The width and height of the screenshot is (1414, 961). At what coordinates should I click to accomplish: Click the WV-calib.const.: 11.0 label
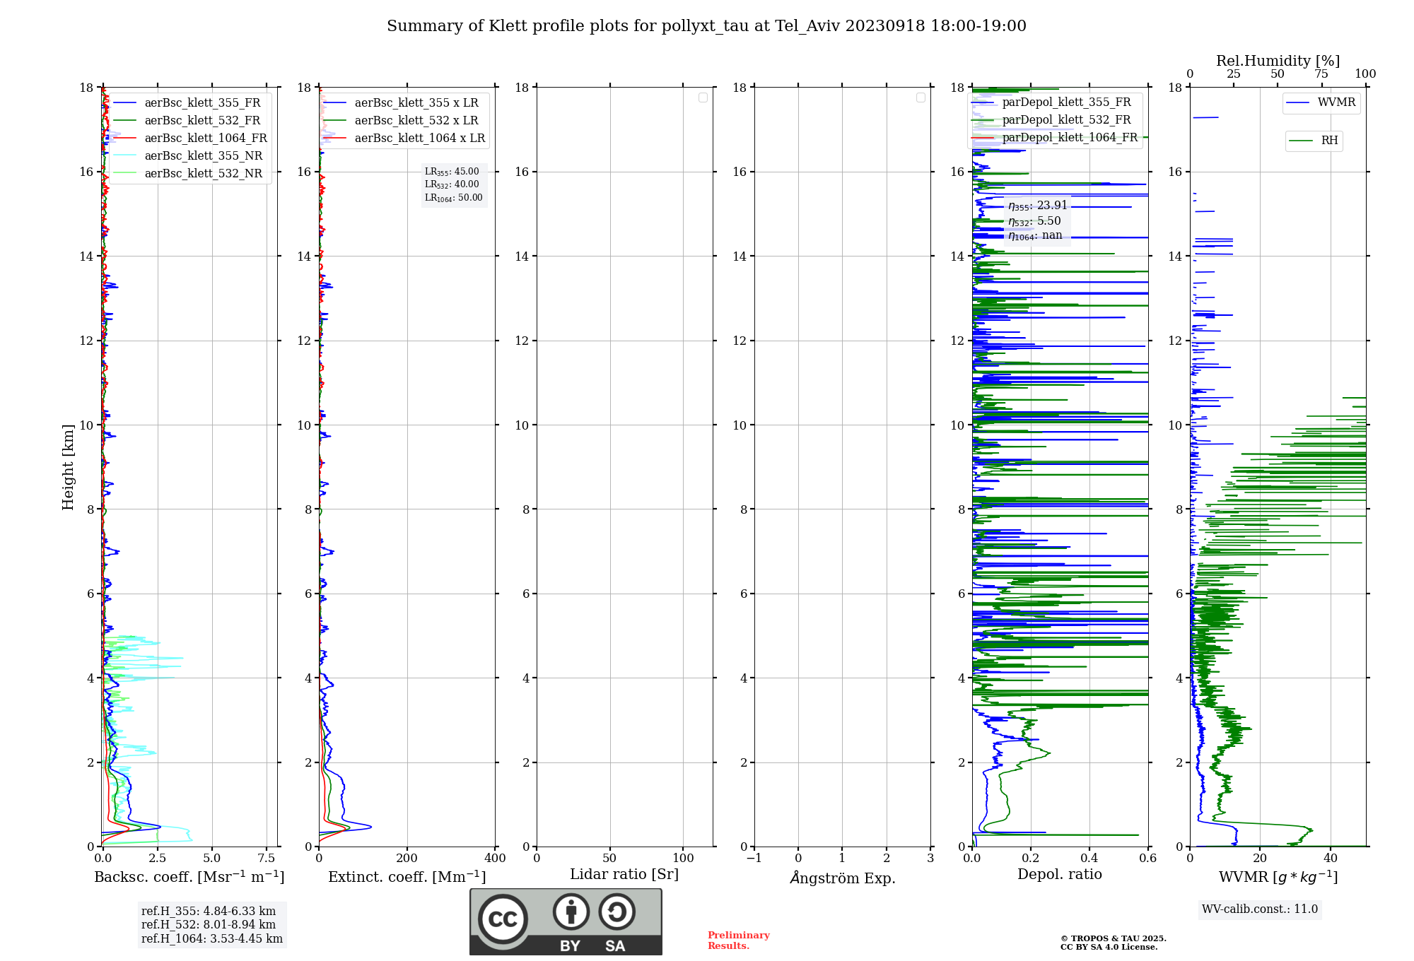coord(1260,909)
